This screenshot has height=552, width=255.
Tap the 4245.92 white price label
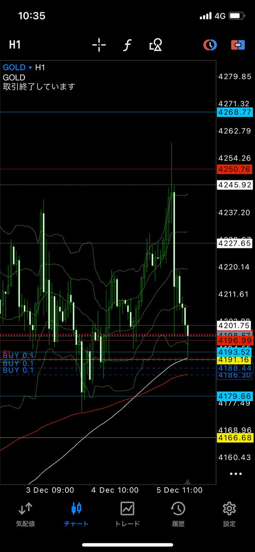click(x=235, y=185)
